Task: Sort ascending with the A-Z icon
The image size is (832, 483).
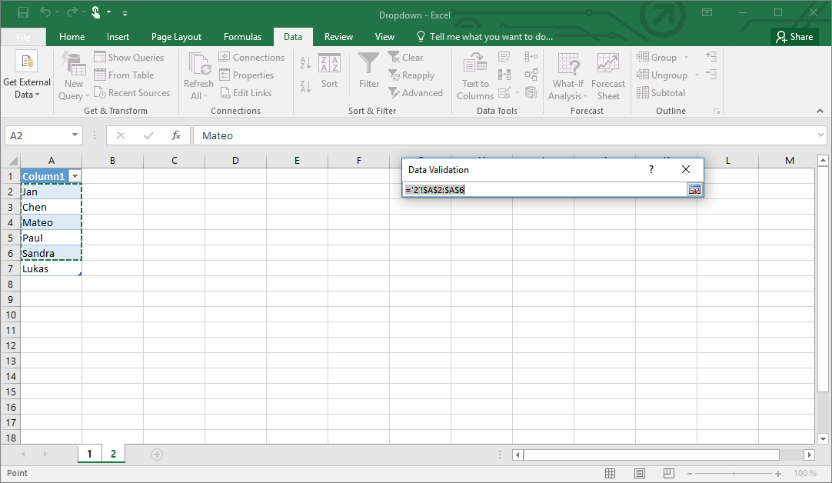Action: [x=305, y=62]
